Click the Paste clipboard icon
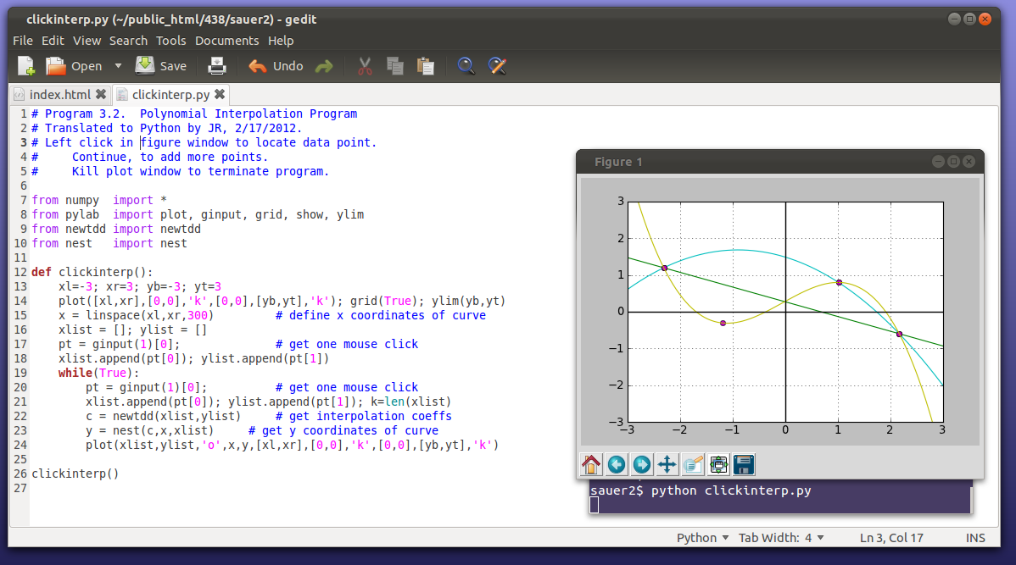Screen dimensions: 1016x565 click(x=426, y=66)
